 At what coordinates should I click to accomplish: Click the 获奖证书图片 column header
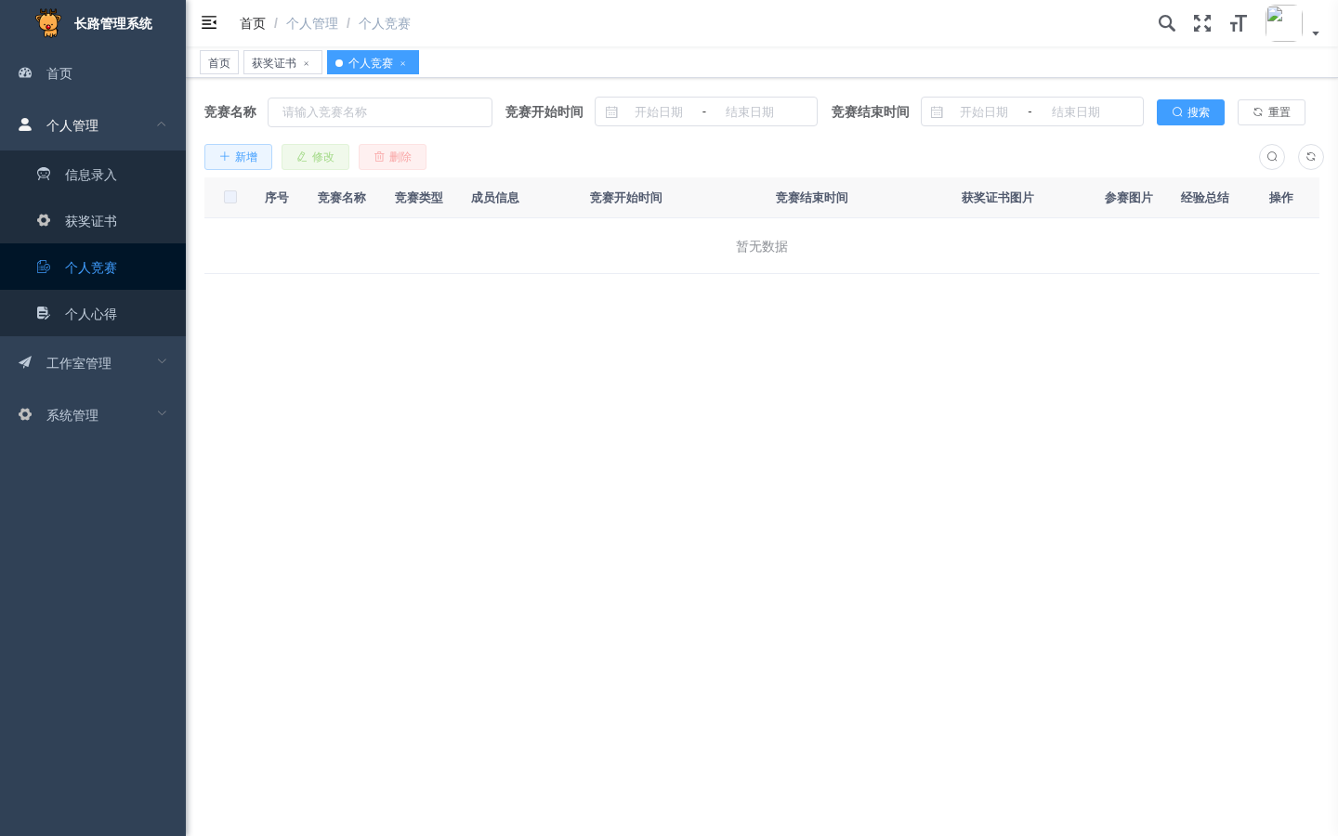[998, 198]
